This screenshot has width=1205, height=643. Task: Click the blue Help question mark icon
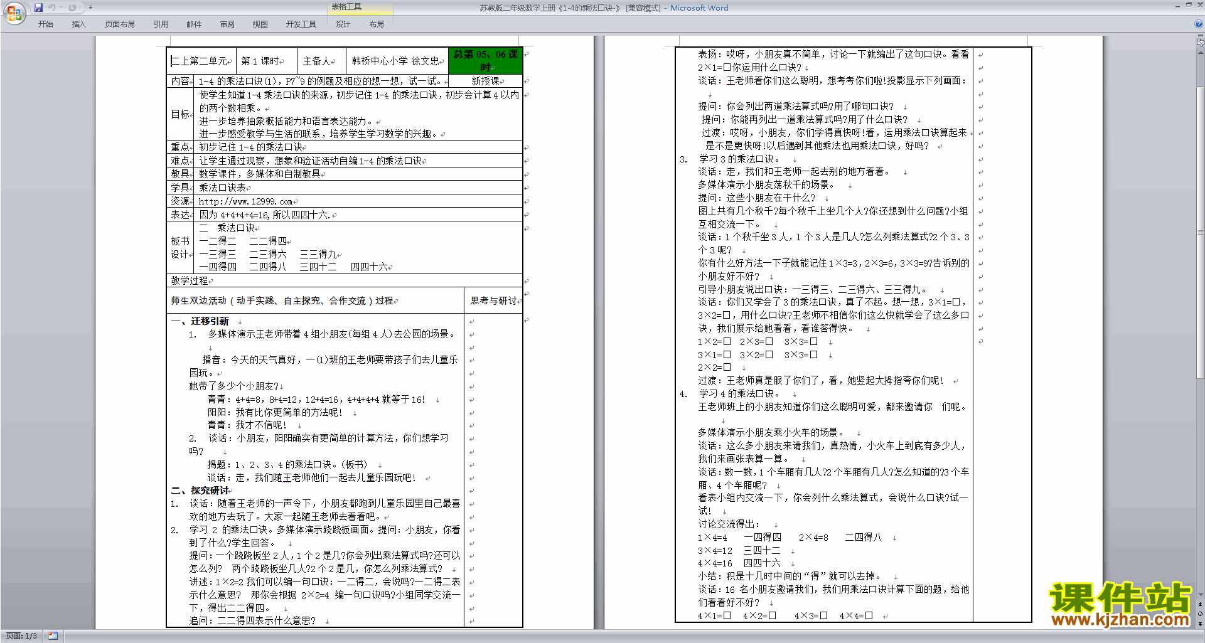(1199, 24)
